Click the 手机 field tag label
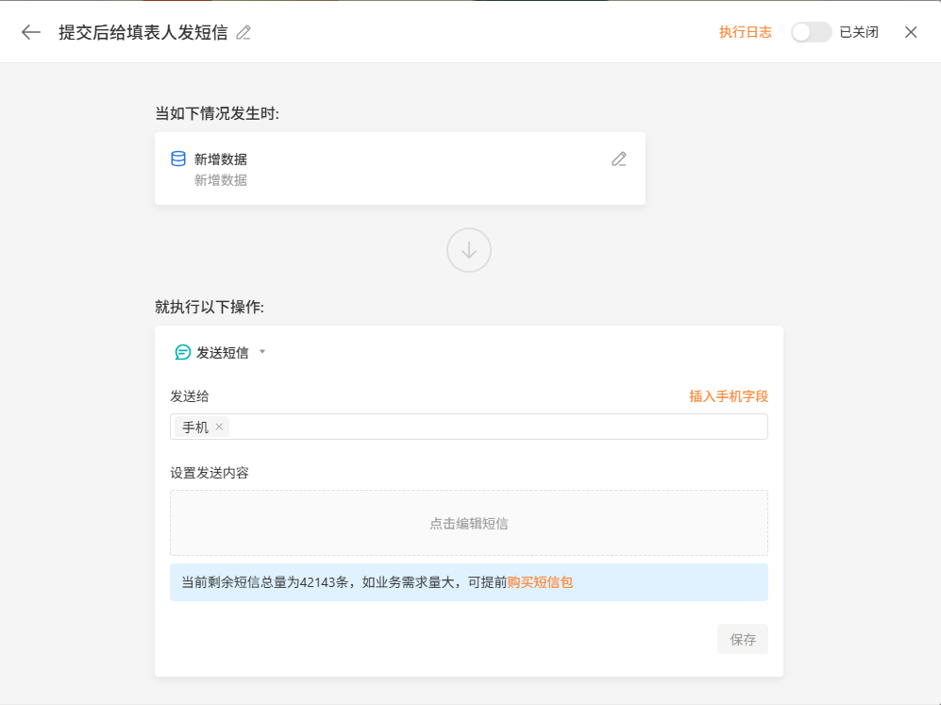The width and height of the screenshot is (941, 705). pyautogui.click(x=195, y=428)
